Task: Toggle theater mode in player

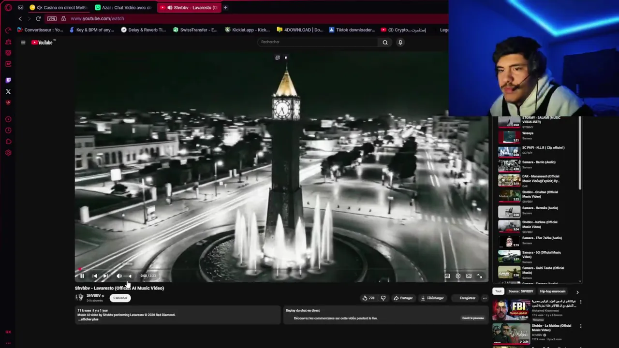Action: [469, 276]
